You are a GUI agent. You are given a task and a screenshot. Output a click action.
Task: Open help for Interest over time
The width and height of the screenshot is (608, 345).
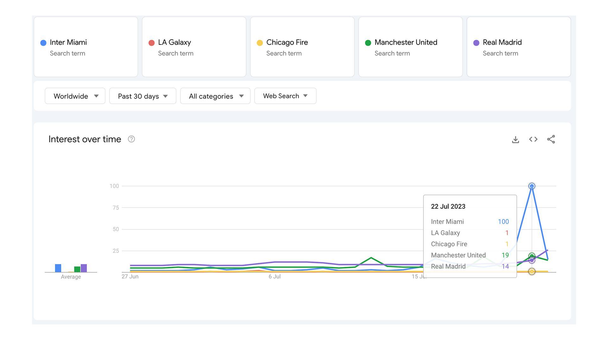131,139
